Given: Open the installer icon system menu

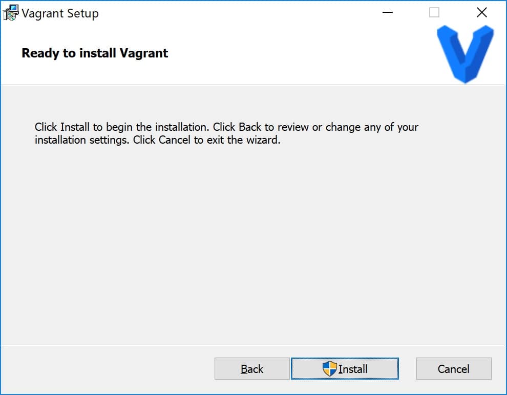Looking at the screenshot, I should coord(11,13).
